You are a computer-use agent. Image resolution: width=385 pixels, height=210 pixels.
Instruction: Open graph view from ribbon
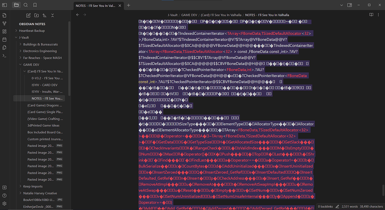coord(5,23)
